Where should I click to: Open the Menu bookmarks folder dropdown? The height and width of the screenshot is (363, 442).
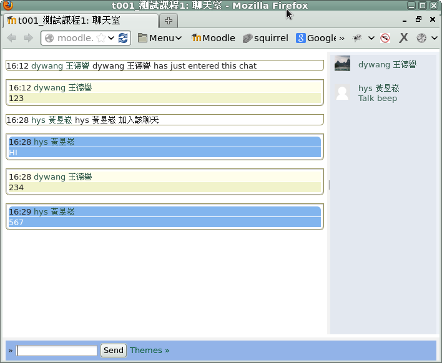click(x=160, y=38)
